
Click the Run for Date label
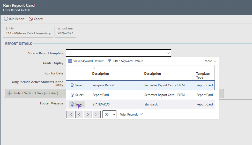(x=54, y=73)
